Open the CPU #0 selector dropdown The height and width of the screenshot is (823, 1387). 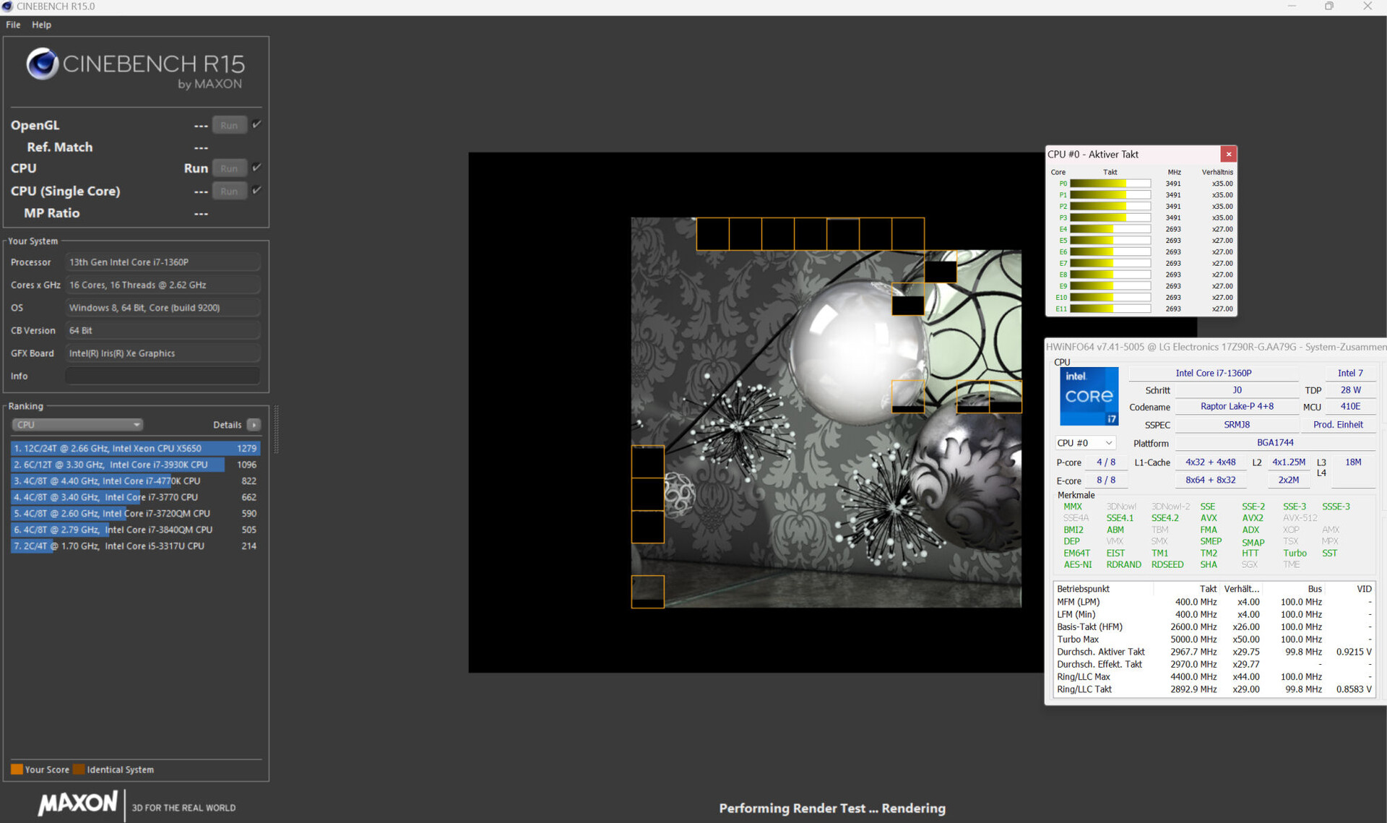click(x=1084, y=443)
